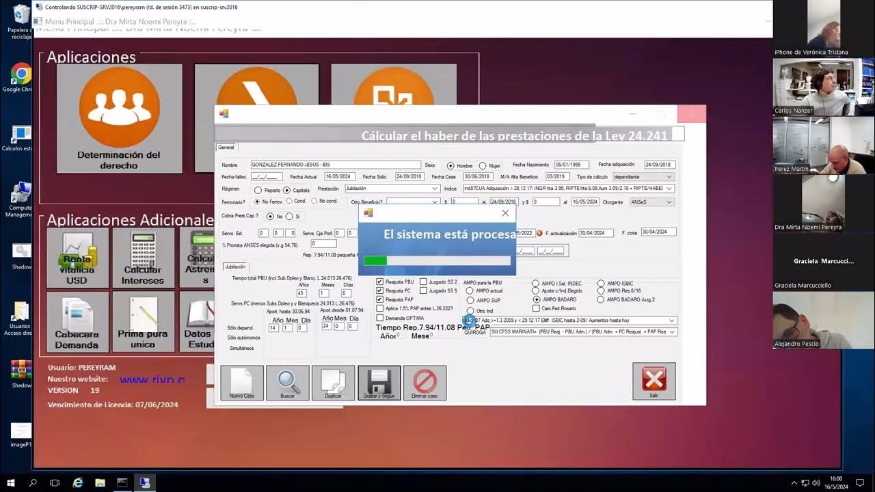The image size is (875, 492).
Task: Close the 'El sistema está procesando' dialog
Action: pos(505,213)
